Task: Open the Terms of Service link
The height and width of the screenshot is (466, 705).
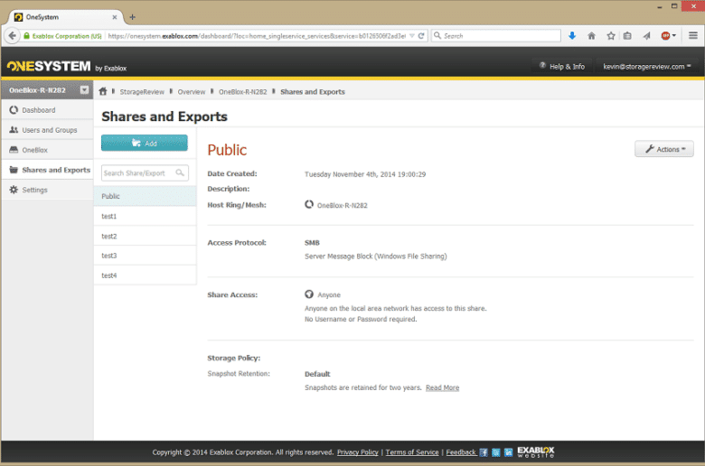Action: 412,452
